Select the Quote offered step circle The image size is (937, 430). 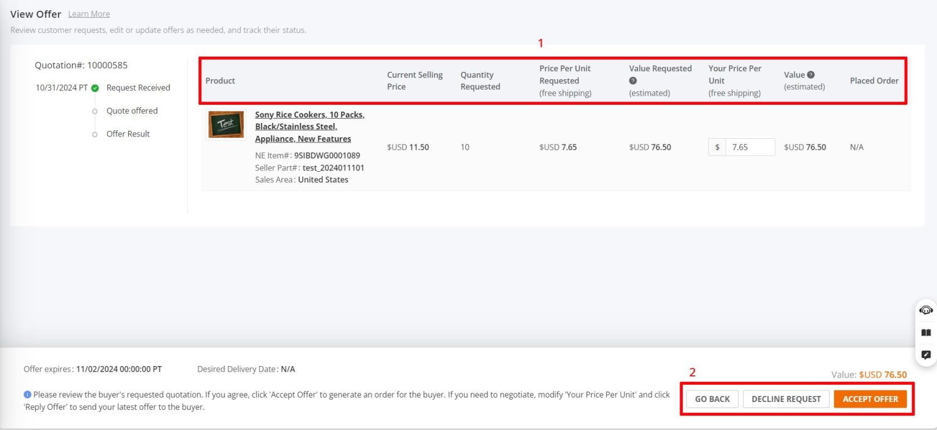click(95, 110)
